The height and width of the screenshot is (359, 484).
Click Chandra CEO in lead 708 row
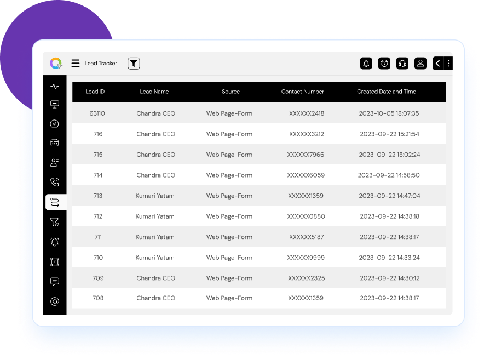[x=156, y=298]
